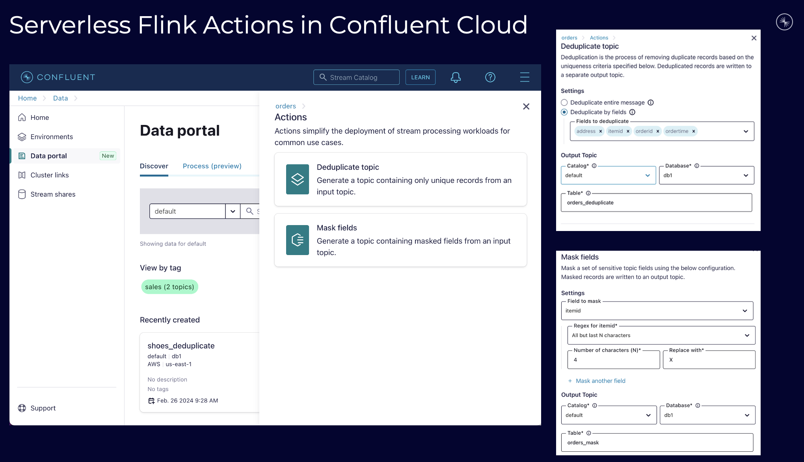Click the info icon beside Deduplicate by fields
This screenshot has width=804, height=462.
(x=632, y=112)
